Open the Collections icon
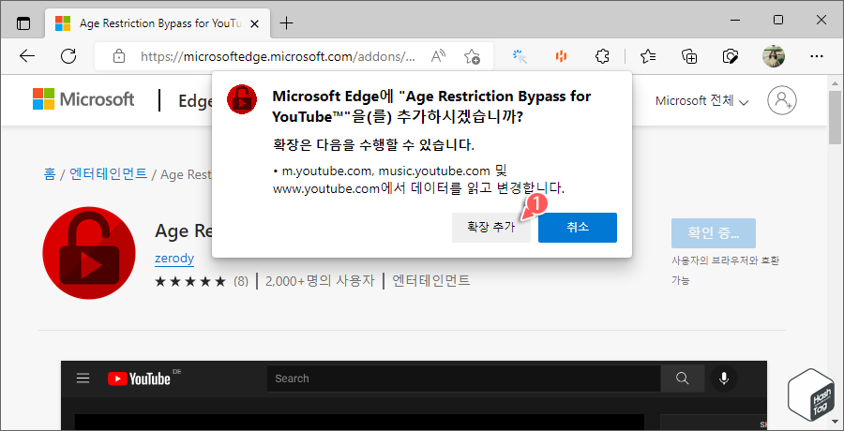844x431 pixels. pos(689,56)
